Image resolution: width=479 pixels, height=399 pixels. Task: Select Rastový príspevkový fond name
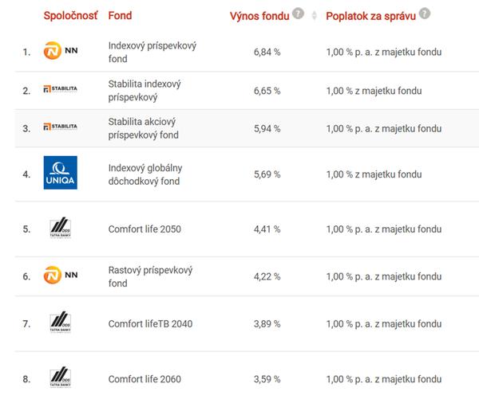tap(150, 276)
